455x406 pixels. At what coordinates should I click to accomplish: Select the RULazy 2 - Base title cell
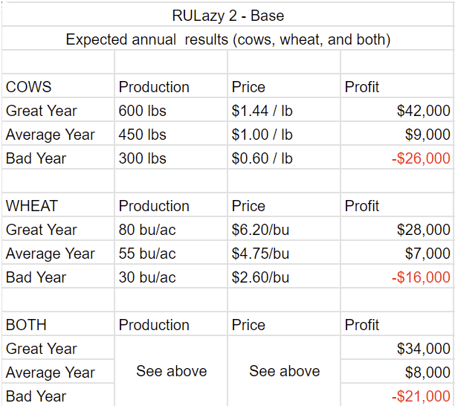(227, 15)
